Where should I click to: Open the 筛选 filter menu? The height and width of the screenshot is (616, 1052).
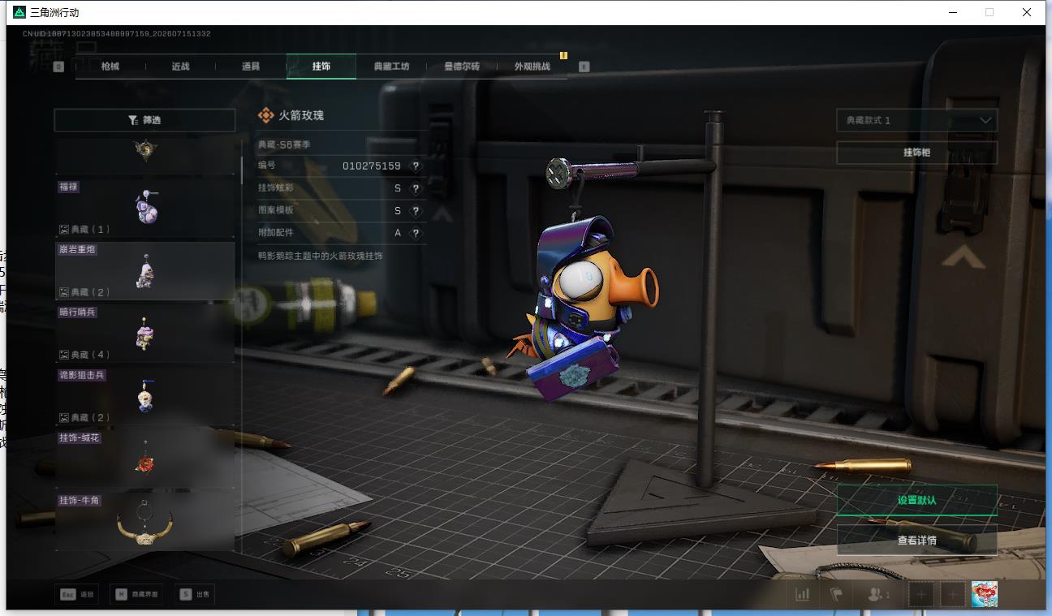pos(144,120)
